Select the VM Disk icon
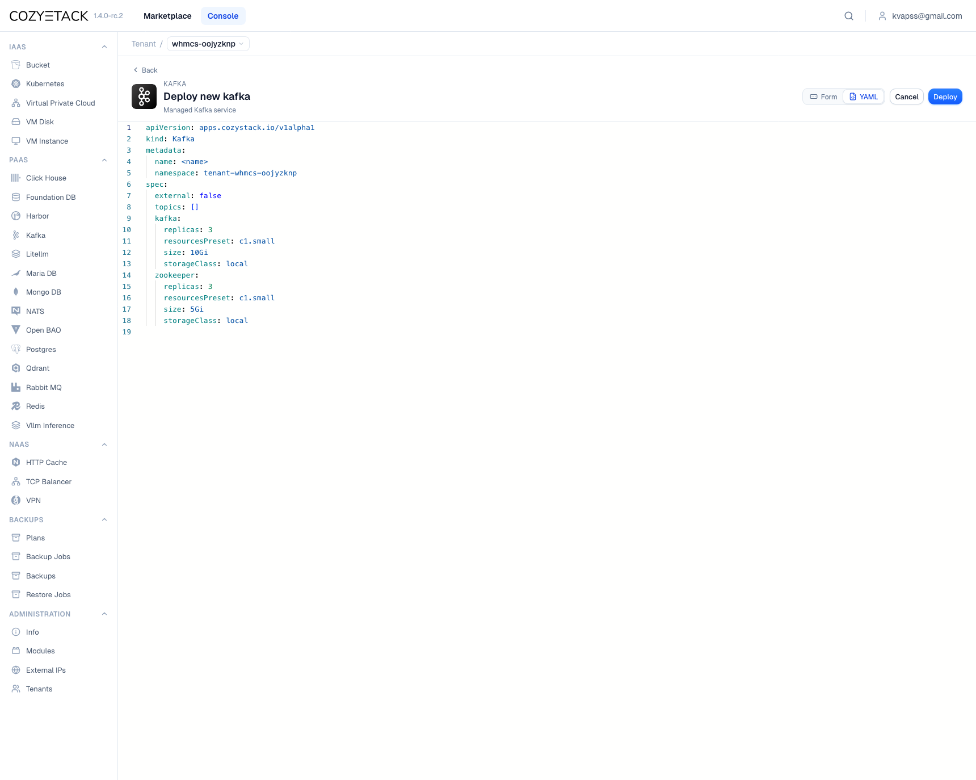This screenshot has height=780, width=976. [16, 121]
